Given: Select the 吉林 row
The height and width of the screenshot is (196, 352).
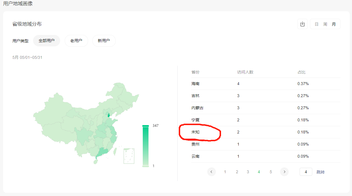Looking at the screenshot, I should pos(266,96).
